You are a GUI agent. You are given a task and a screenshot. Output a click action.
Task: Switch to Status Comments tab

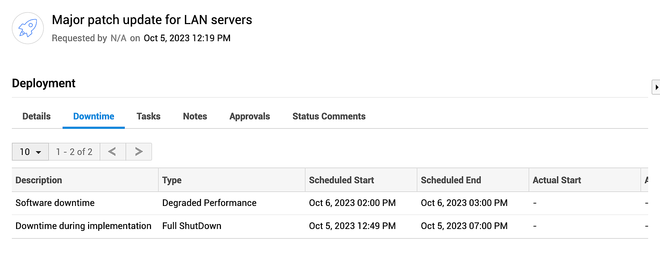329,116
